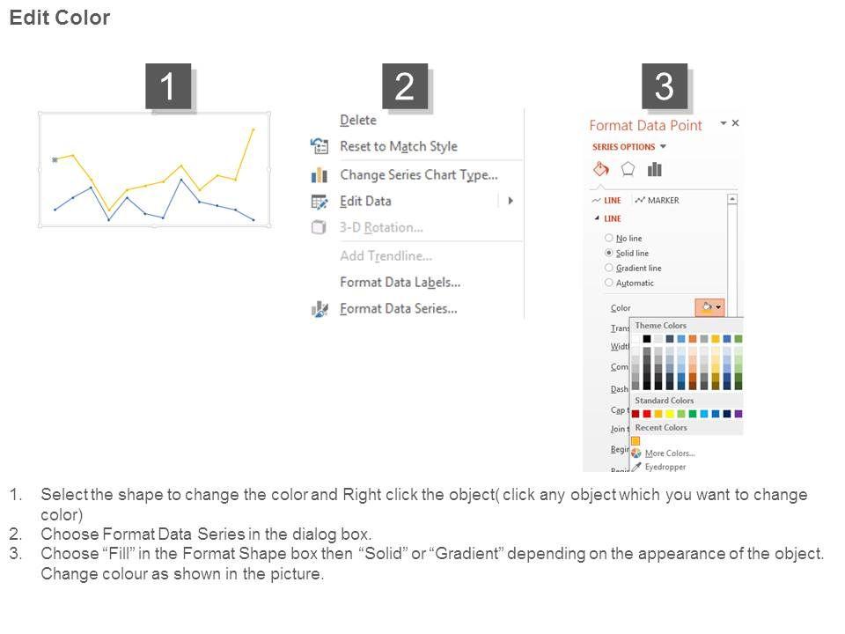The image size is (845, 634).
Task: Click the Change Series Chart Type icon
Action: click(319, 174)
